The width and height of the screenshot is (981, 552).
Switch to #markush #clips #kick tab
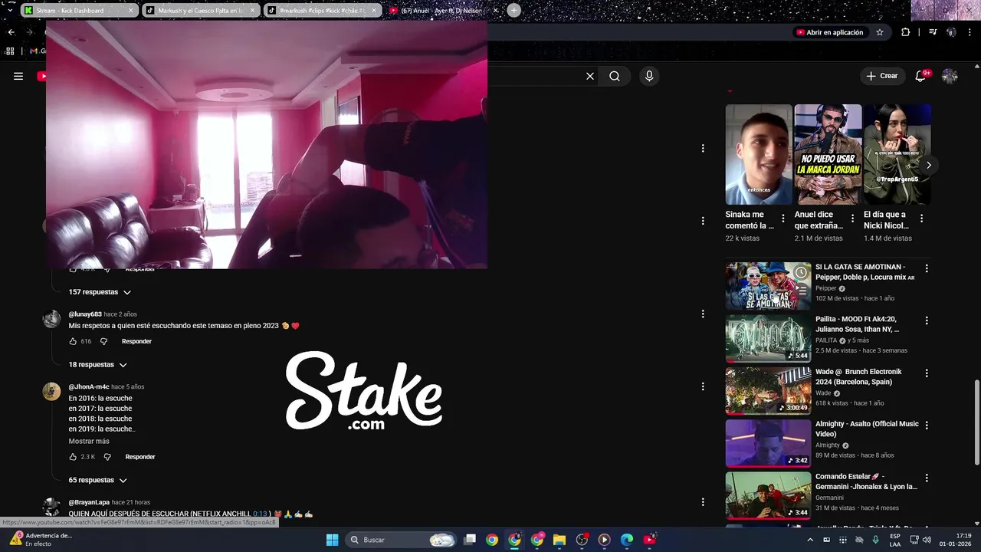(322, 11)
